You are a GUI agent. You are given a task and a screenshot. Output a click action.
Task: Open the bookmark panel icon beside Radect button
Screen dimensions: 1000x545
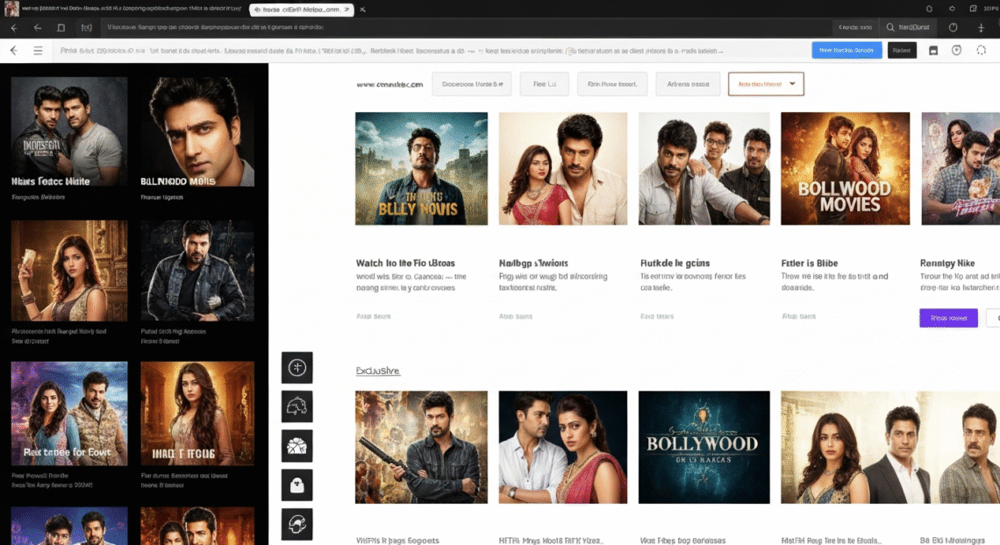tap(934, 50)
